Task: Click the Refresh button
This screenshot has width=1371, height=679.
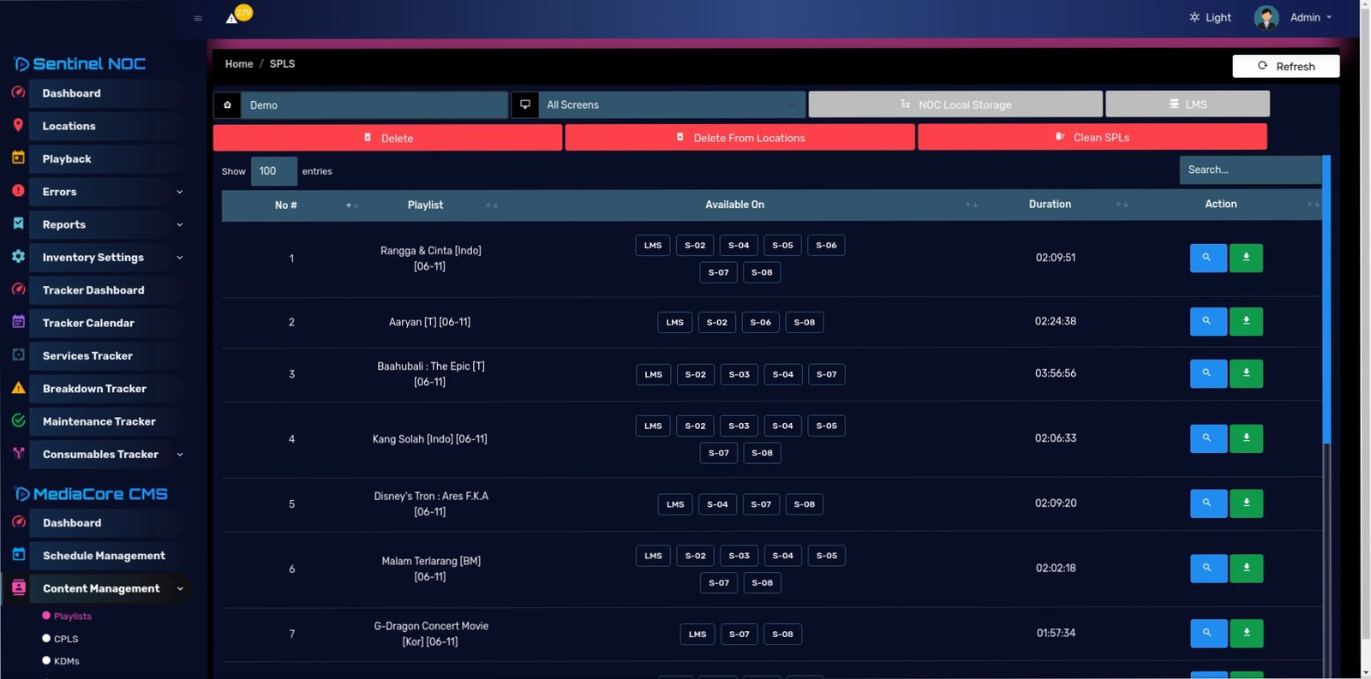Action: (x=1285, y=66)
